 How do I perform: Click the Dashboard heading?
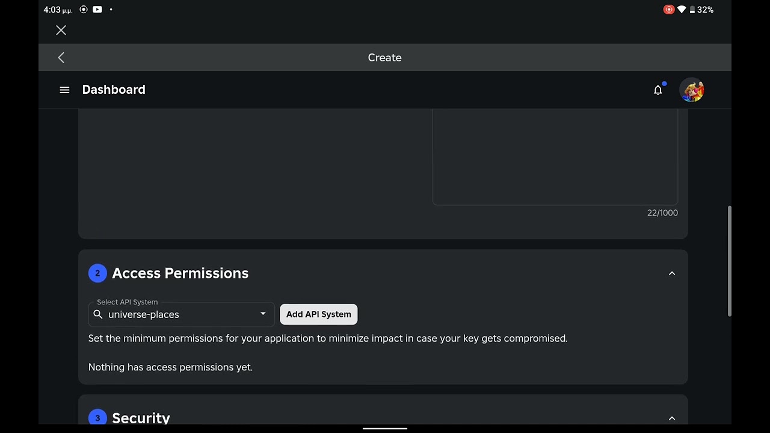[114, 90]
